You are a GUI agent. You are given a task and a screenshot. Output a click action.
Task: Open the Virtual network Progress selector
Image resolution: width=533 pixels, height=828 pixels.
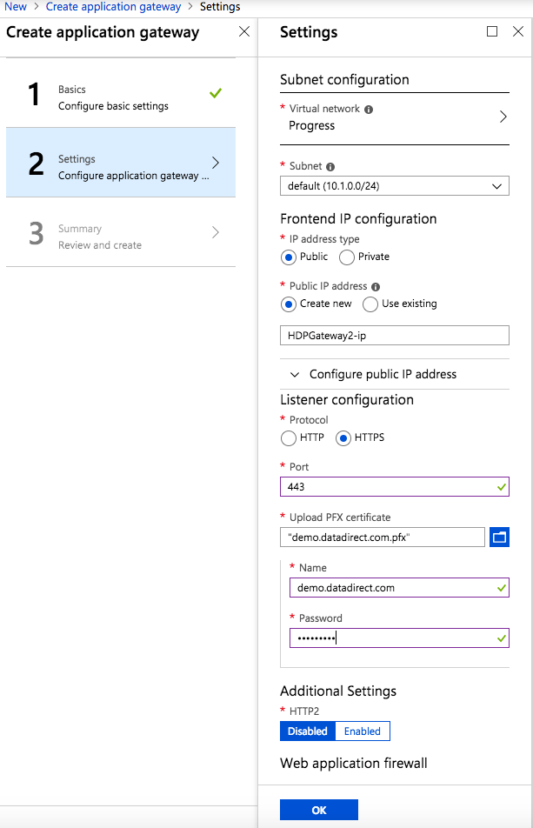coord(394,117)
